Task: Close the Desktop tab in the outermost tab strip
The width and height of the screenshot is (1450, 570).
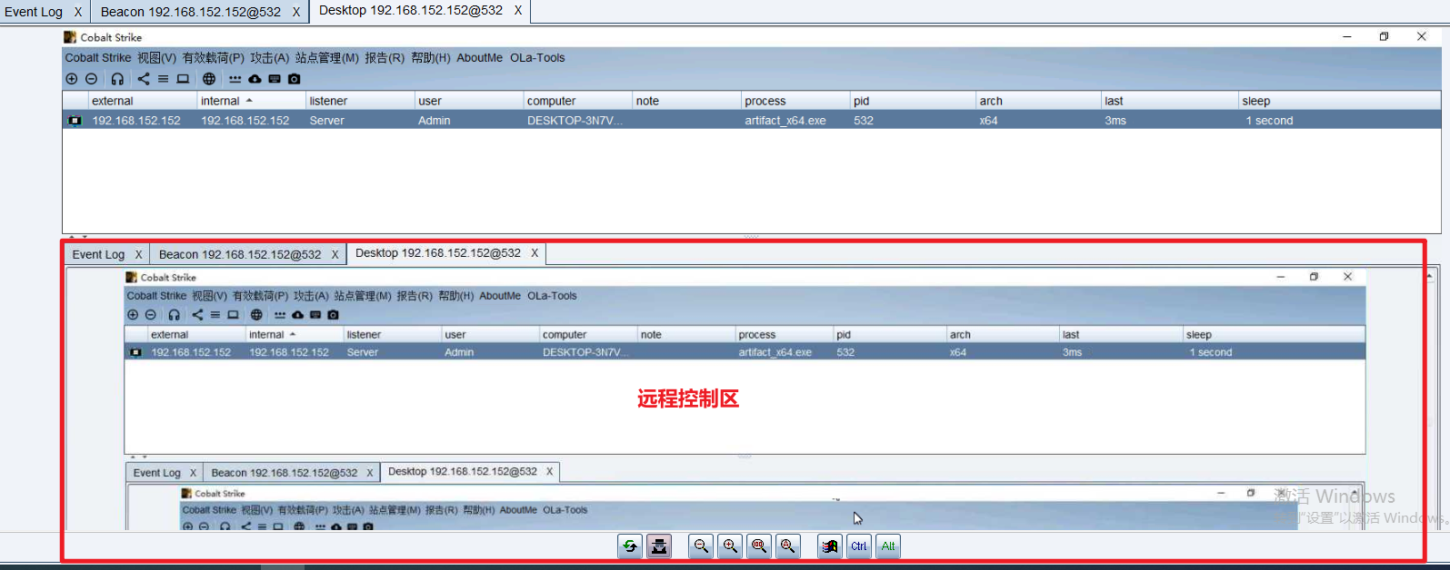Action: pyautogui.click(x=518, y=10)
